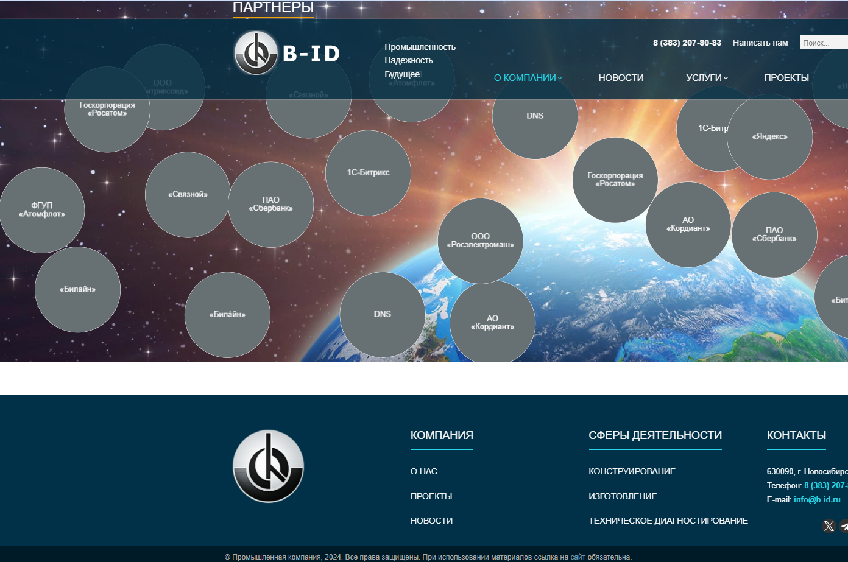Click the B-ID logo in the header
Screen dimensions: 848x562
(x=287, y=54)
